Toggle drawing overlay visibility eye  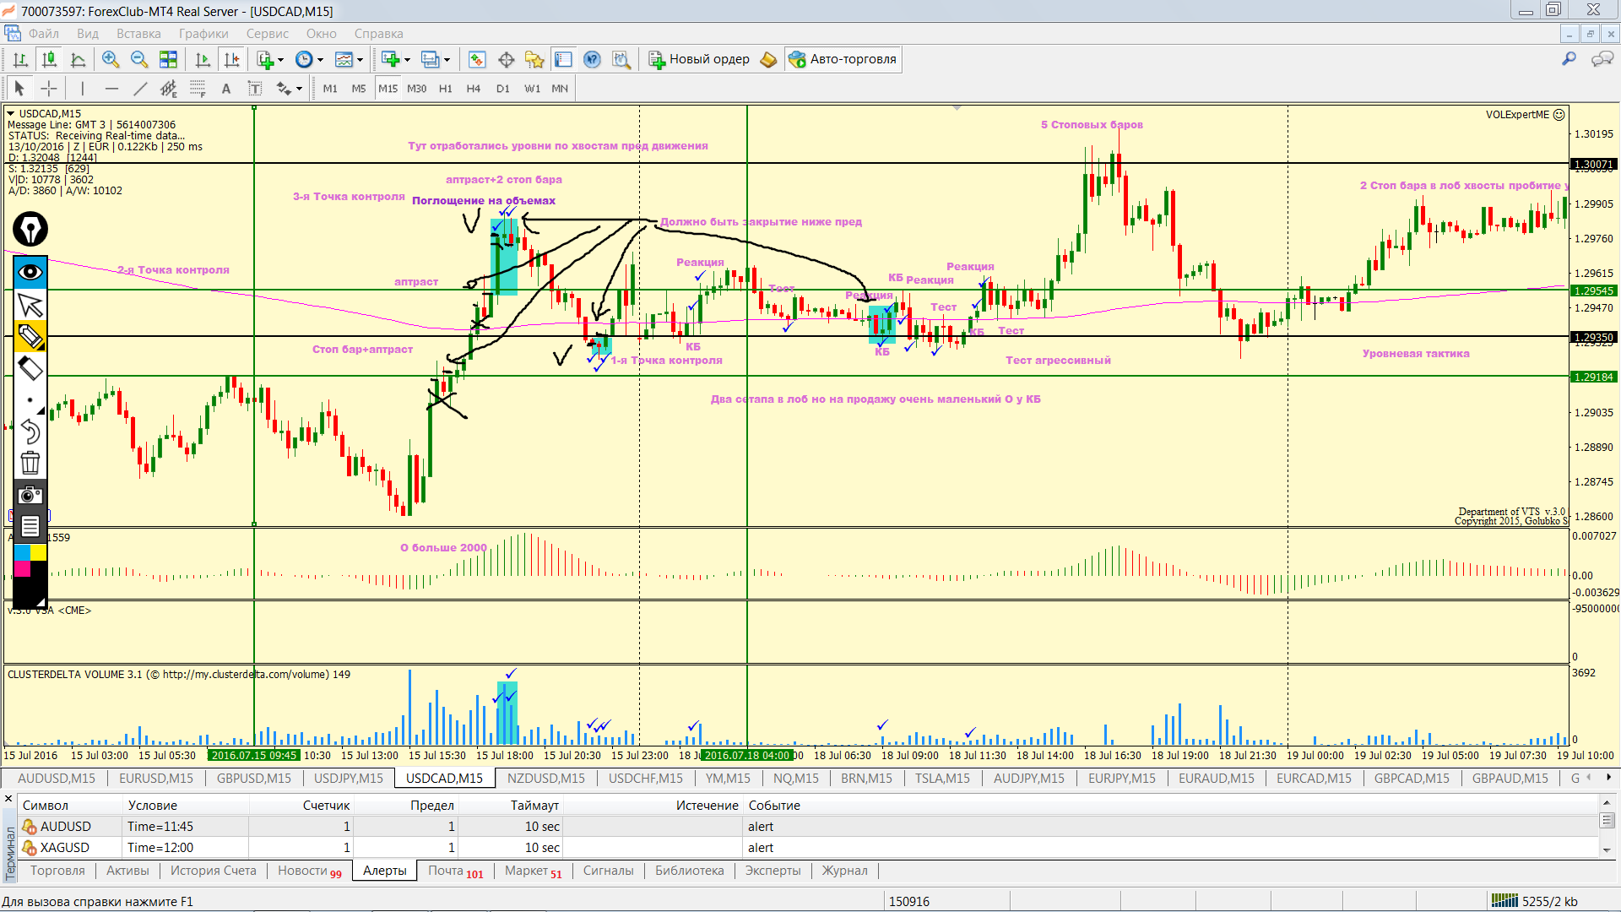[30, 272]
